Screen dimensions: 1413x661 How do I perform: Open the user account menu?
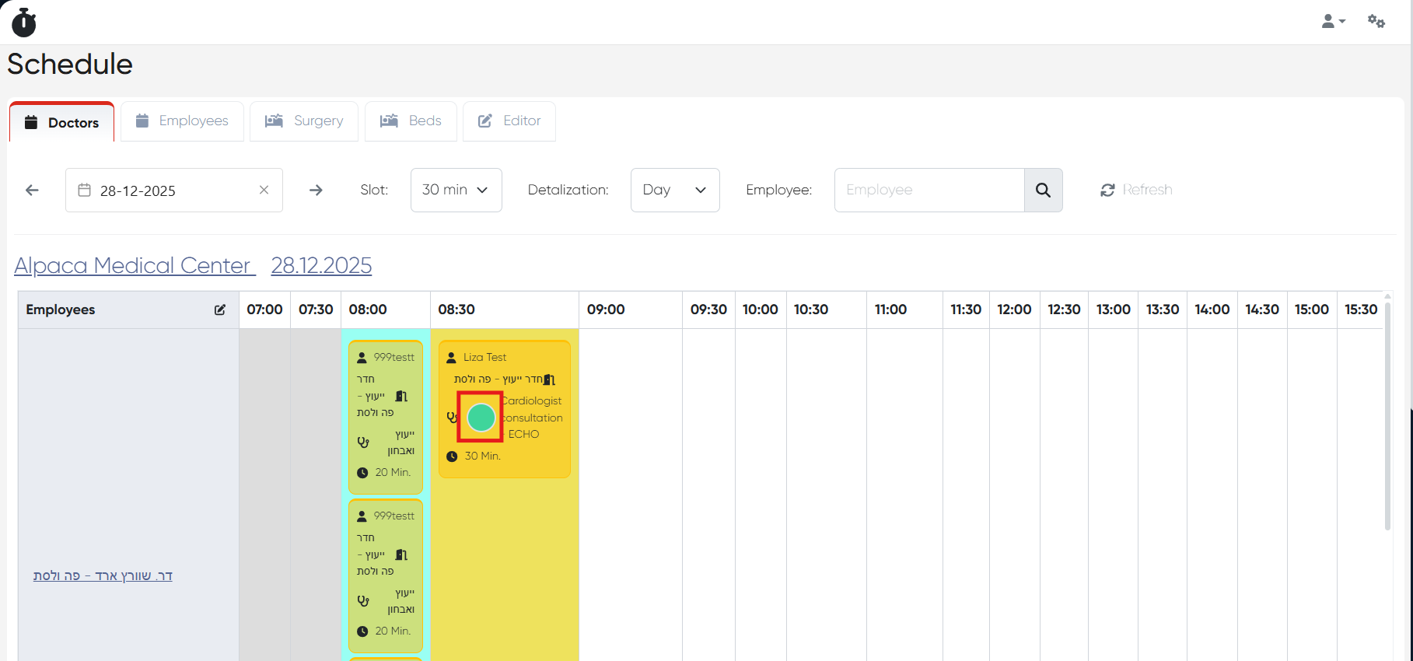[1332, 22]
